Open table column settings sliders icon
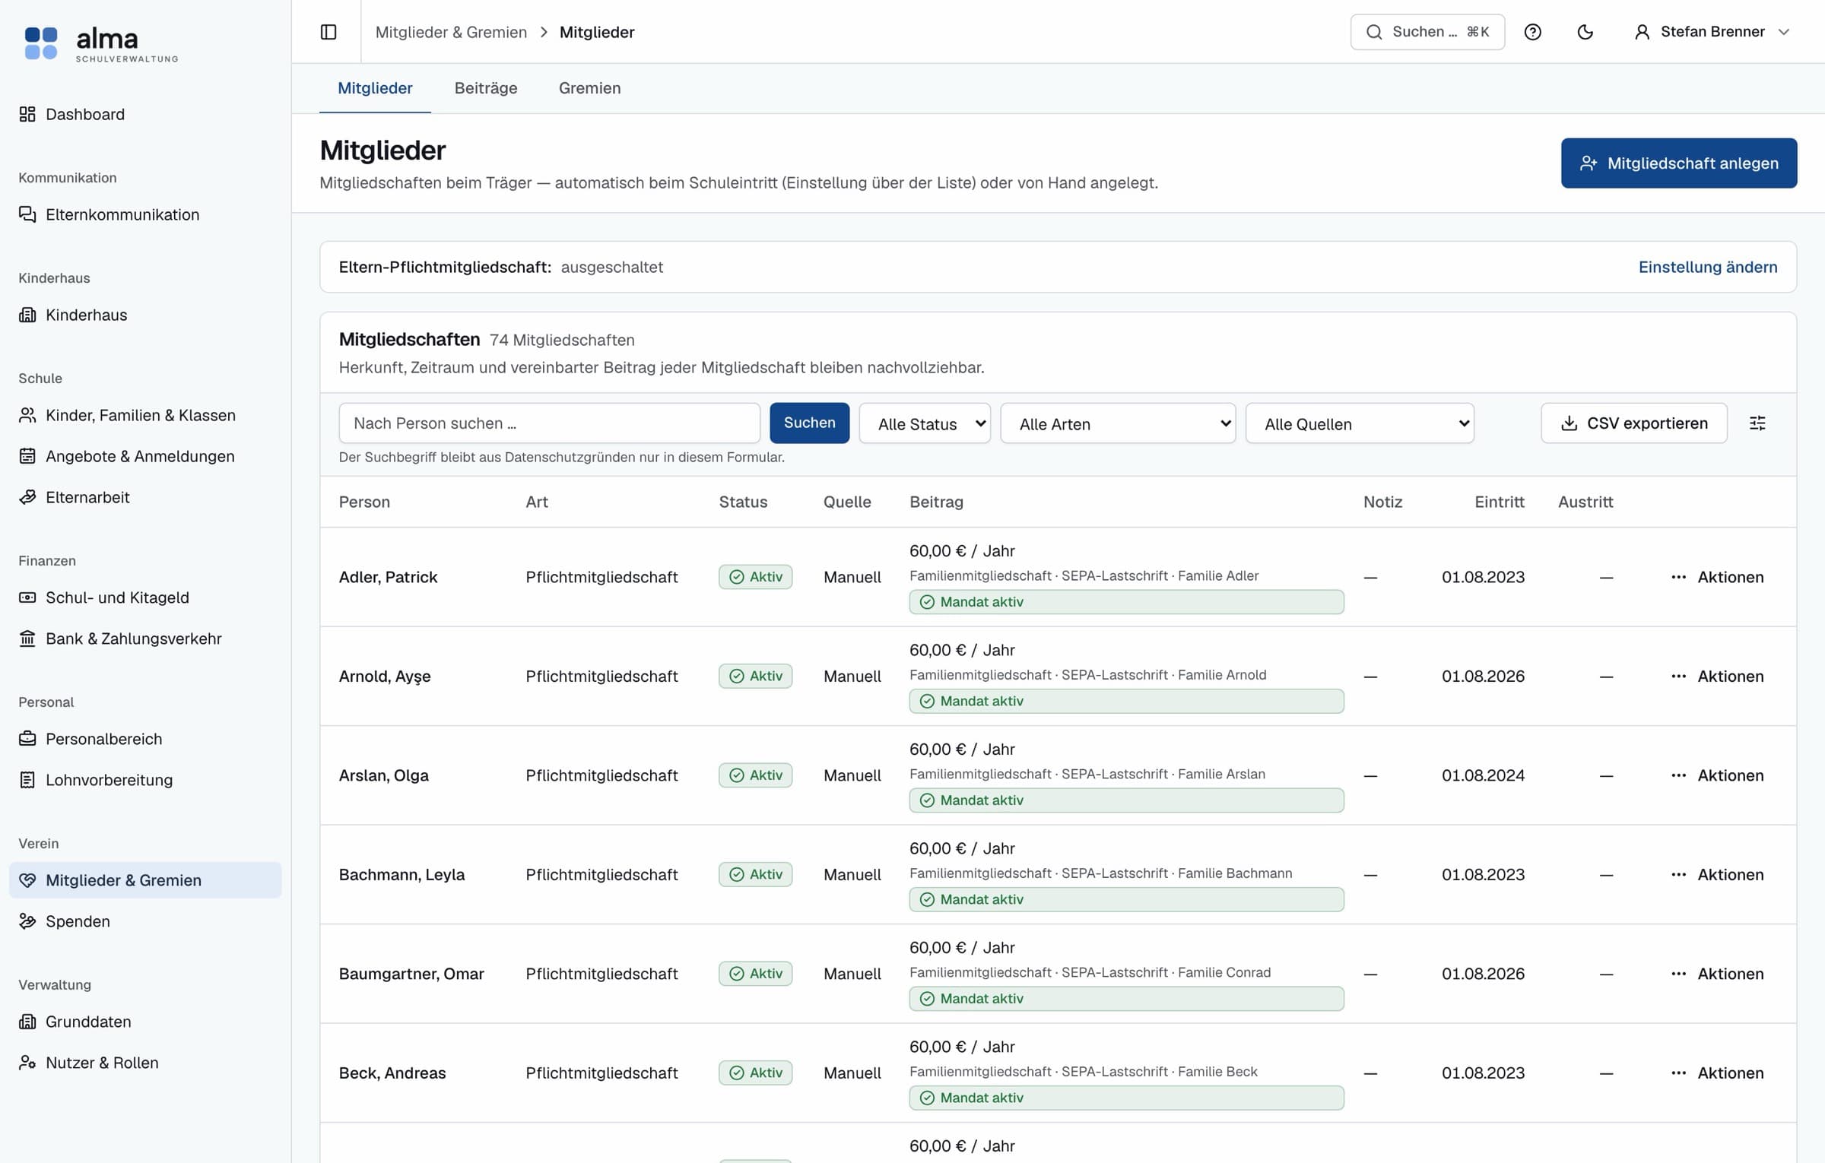 pos(1757,423)
